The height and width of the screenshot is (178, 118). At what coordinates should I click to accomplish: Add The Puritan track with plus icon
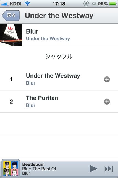[107, 102]
